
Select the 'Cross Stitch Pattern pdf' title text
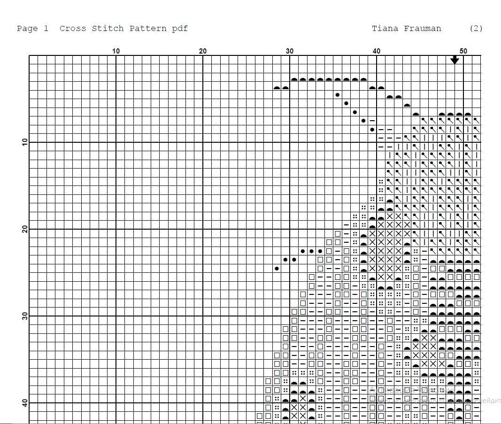tap(123, 29)
